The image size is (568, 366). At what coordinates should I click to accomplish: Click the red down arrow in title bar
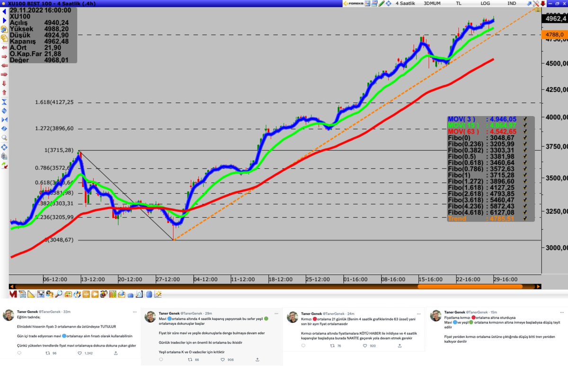click(x=542, y=3)
